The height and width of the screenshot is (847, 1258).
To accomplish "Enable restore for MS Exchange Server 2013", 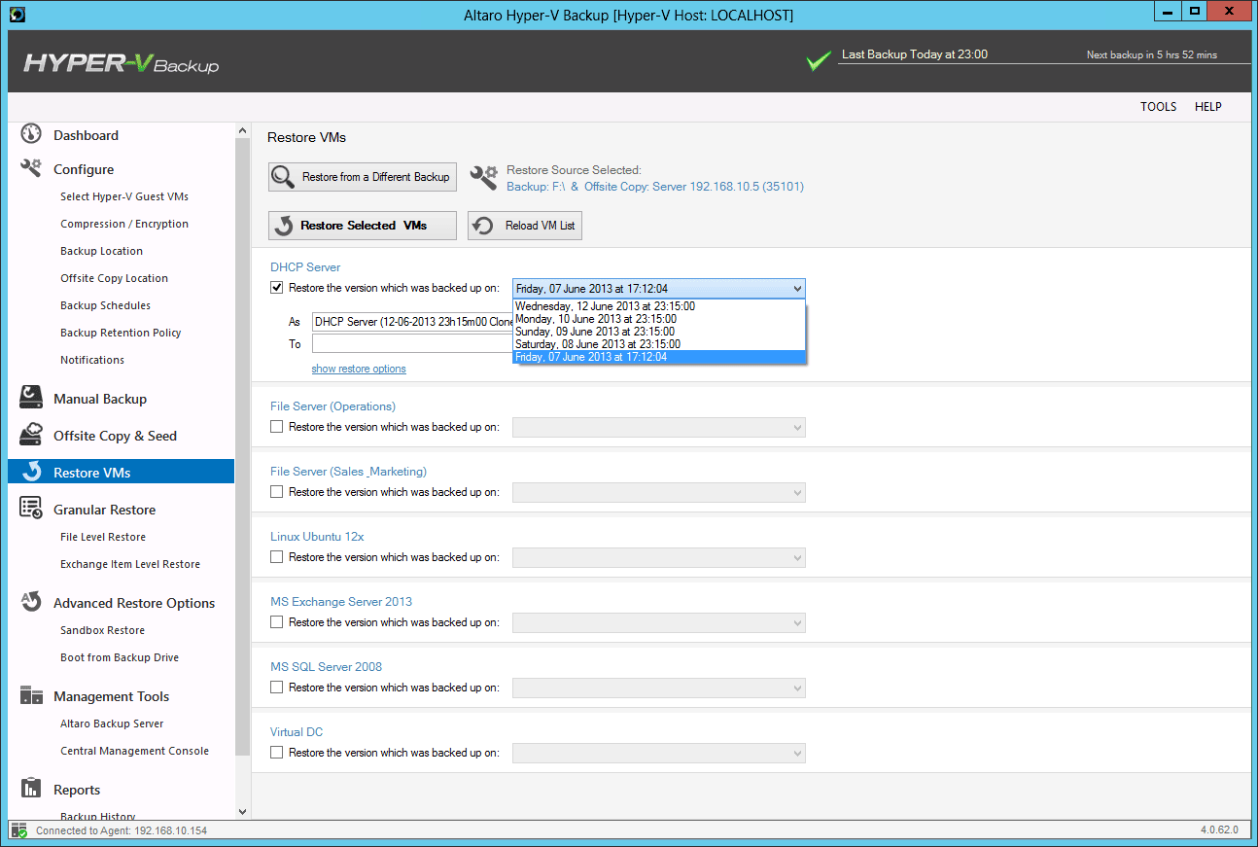I will click(277, 622).
